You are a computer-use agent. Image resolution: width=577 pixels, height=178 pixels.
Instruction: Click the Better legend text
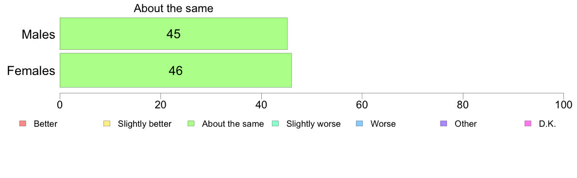click(45, 124)
